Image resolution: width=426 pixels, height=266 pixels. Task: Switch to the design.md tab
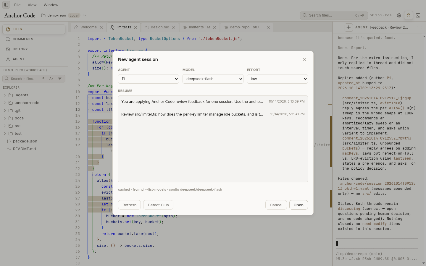160,27
